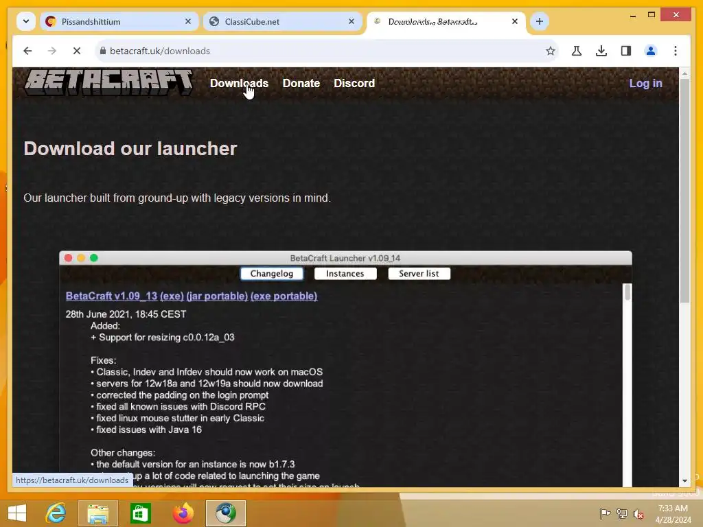The height and width of the screenshot is (527, 703).
Task: Go back with the browser back arrow
Action: click(27, 51)
